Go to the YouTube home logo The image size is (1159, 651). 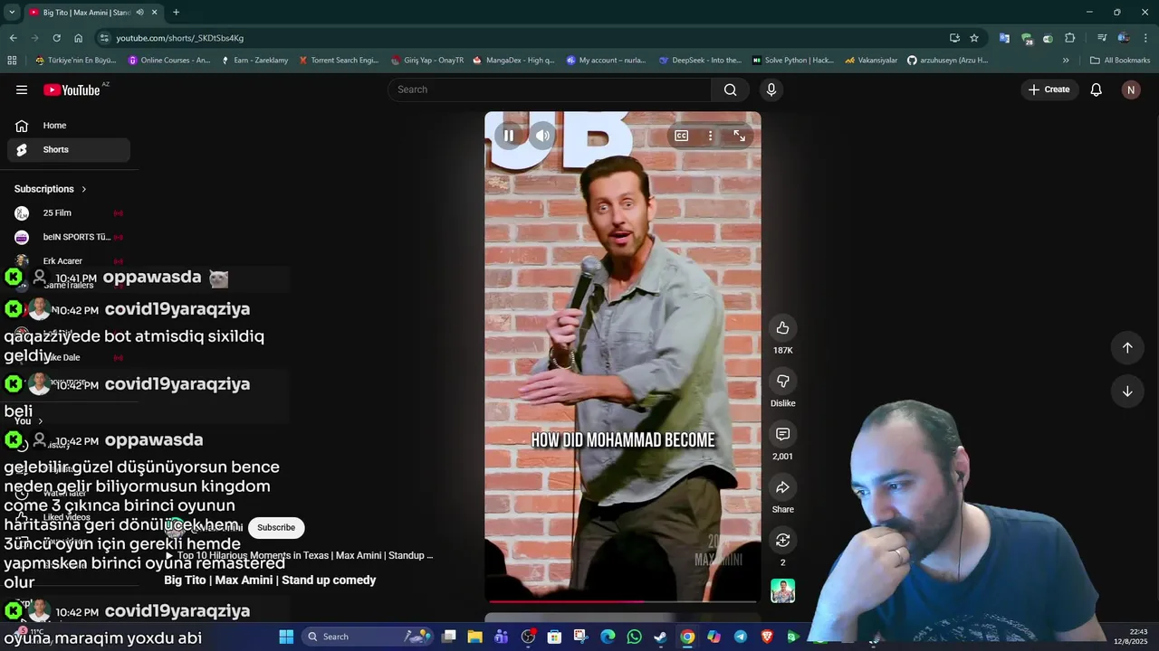point(72,90)
